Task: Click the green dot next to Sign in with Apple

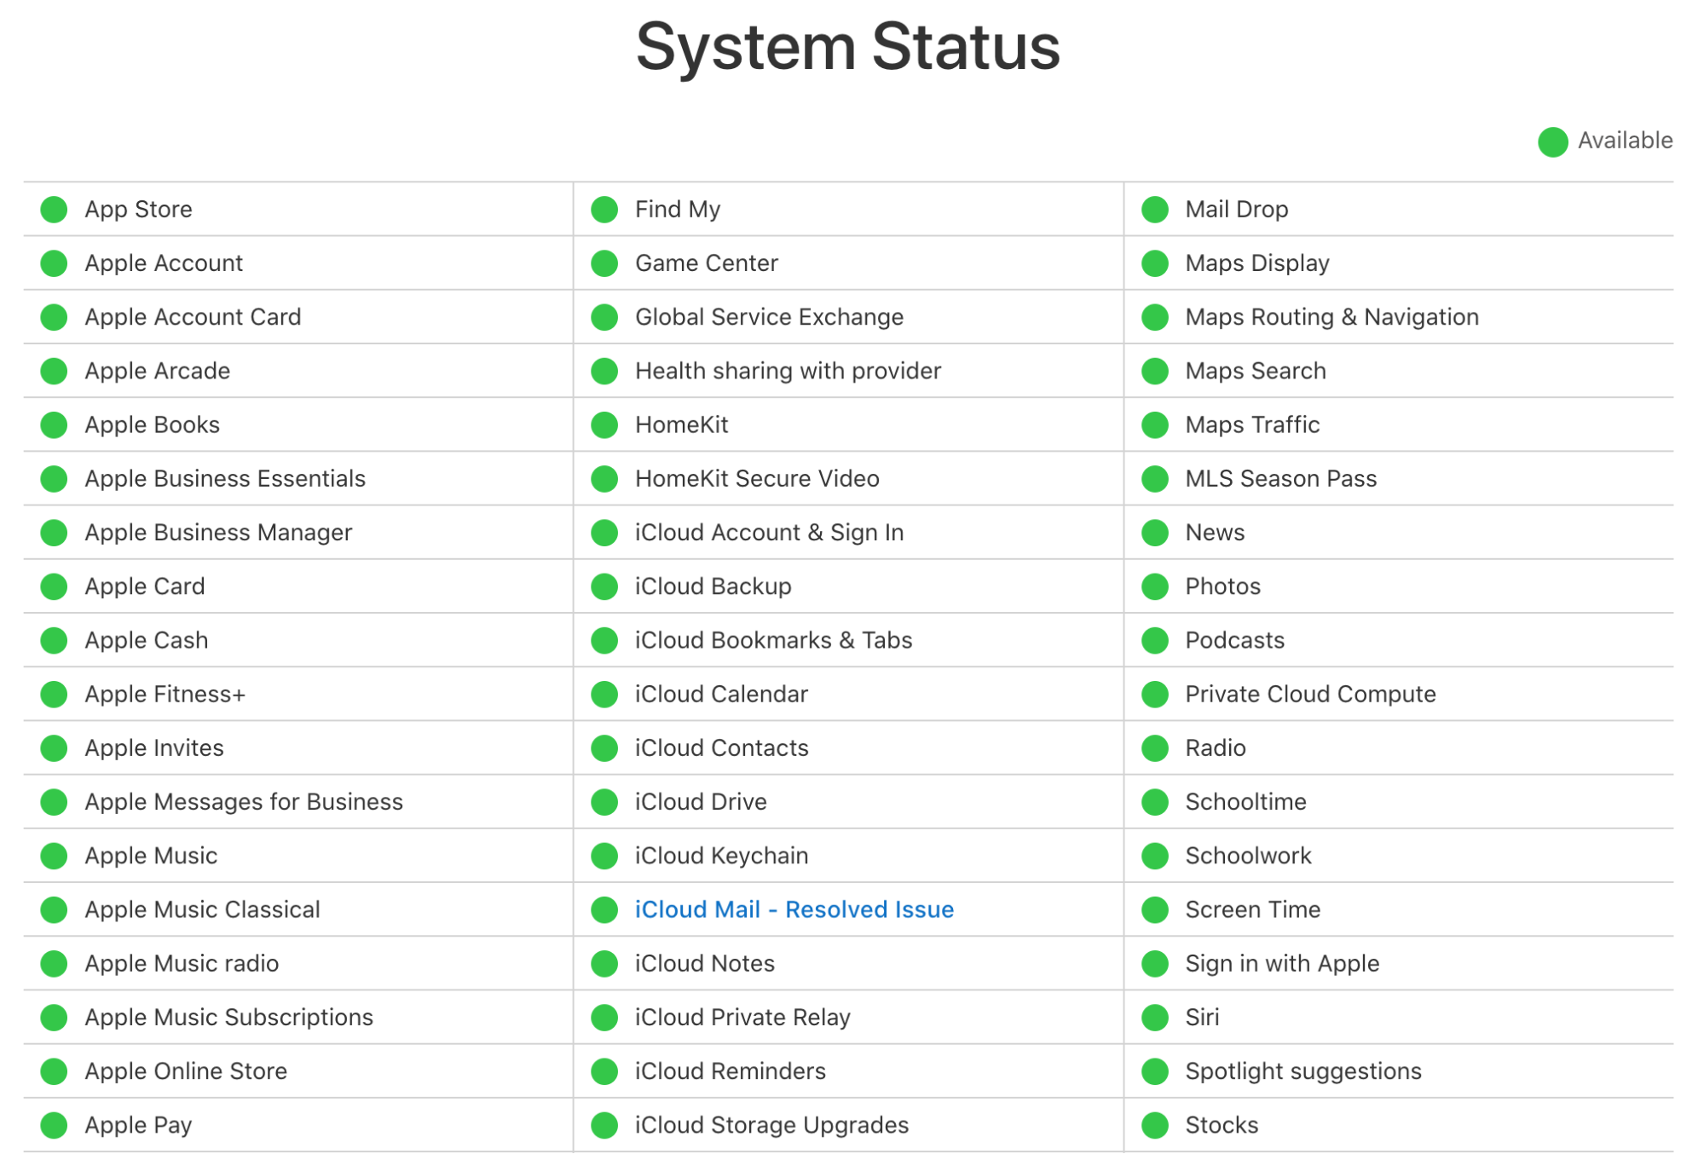Action: pos(1154,963)
